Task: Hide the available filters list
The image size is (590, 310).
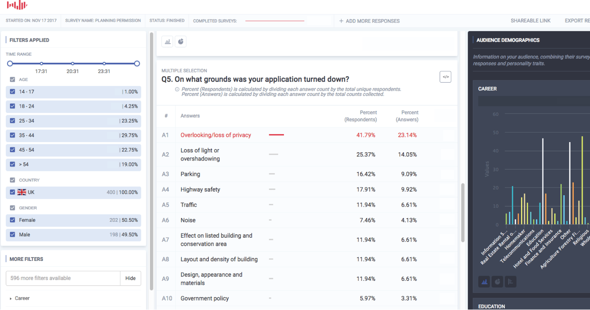Action: click(130, 278)
